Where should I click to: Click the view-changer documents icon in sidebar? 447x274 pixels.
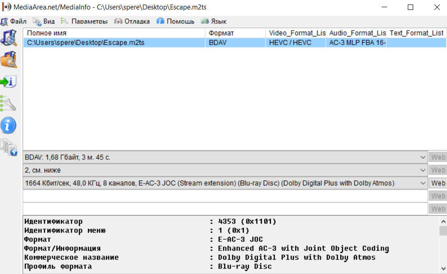[9, 147]
